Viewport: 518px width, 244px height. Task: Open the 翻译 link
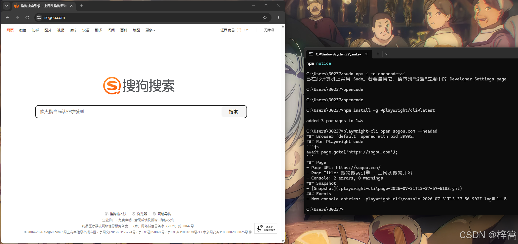(99, 30)
